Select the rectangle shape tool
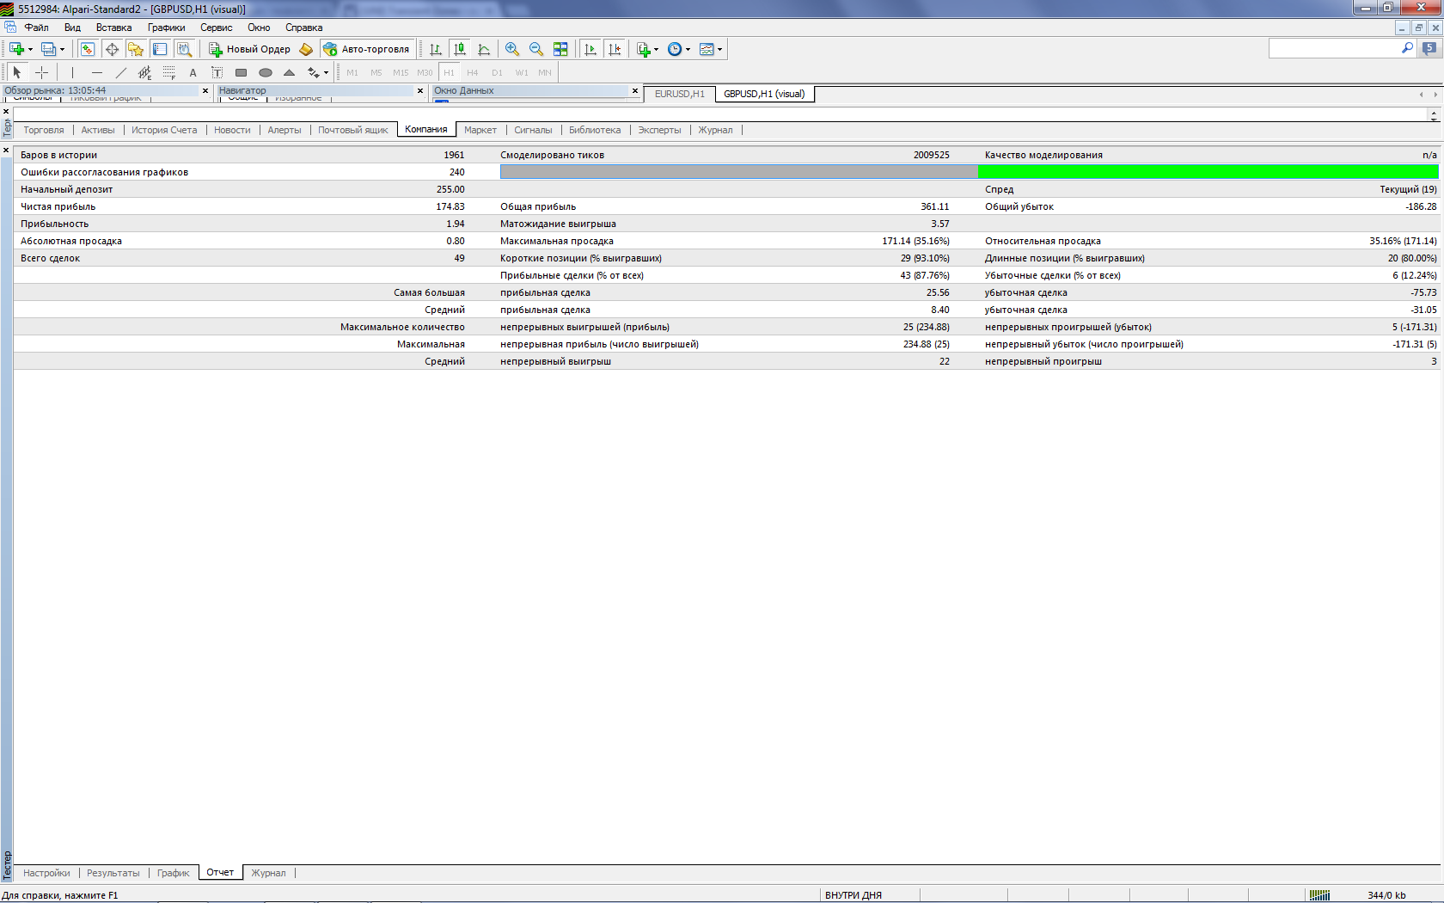This screenshot has height=903, width=1444. (242, 72)
